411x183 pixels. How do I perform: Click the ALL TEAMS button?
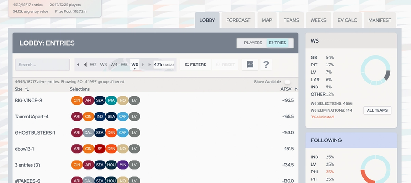click(377, 111)
